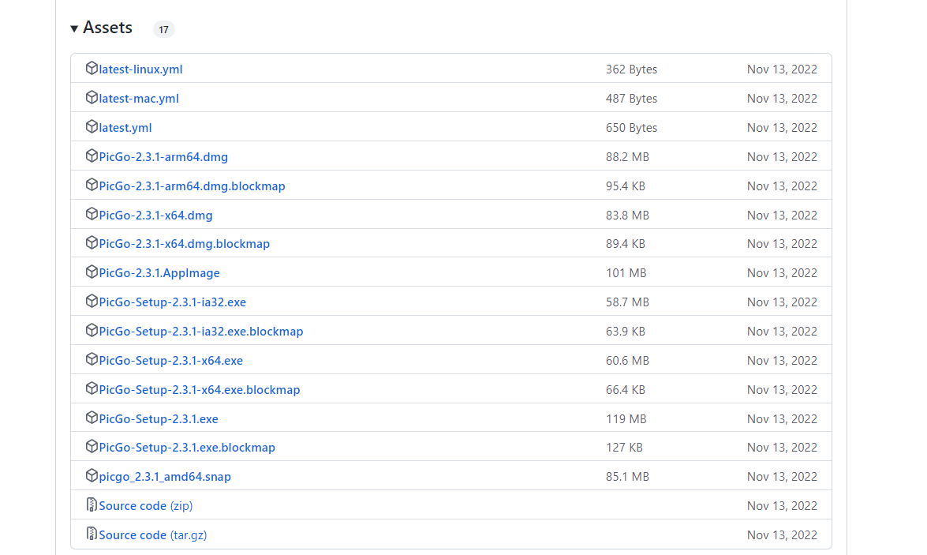Viewport: 927px width, 555px height.
Task: Click the package icon next to PicGo-2.3.1-arm64.dmg
Action: [x=91, y=156]
